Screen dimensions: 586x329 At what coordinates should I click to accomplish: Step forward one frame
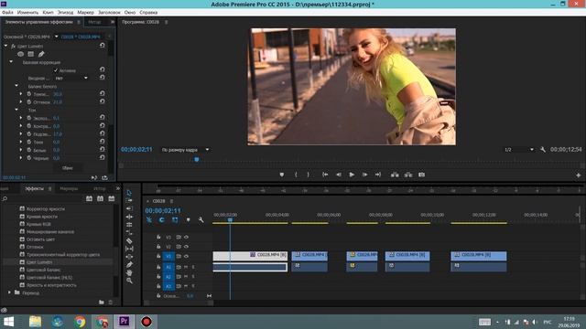pyautogui.click(x=364, y=175)
